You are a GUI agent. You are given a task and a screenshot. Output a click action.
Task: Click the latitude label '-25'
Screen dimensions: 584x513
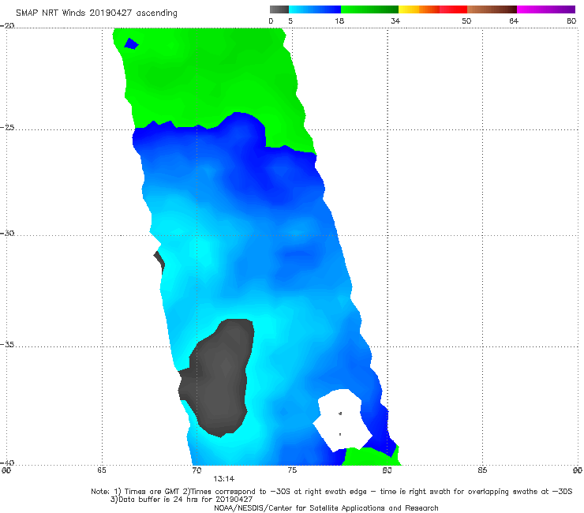point(7,128)
